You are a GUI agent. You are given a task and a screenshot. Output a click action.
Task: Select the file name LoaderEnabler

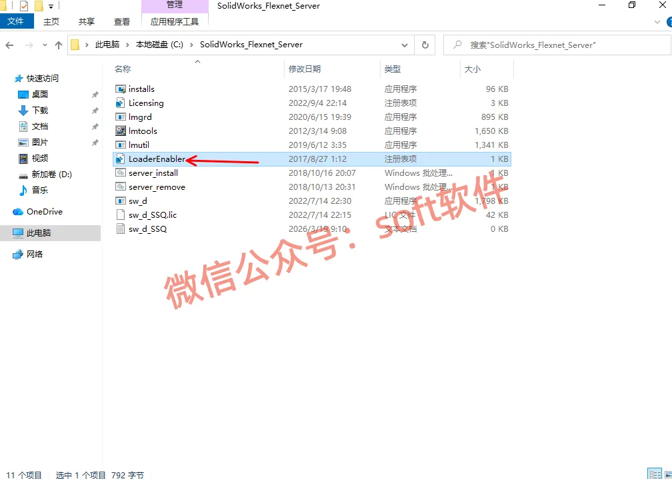157,159
